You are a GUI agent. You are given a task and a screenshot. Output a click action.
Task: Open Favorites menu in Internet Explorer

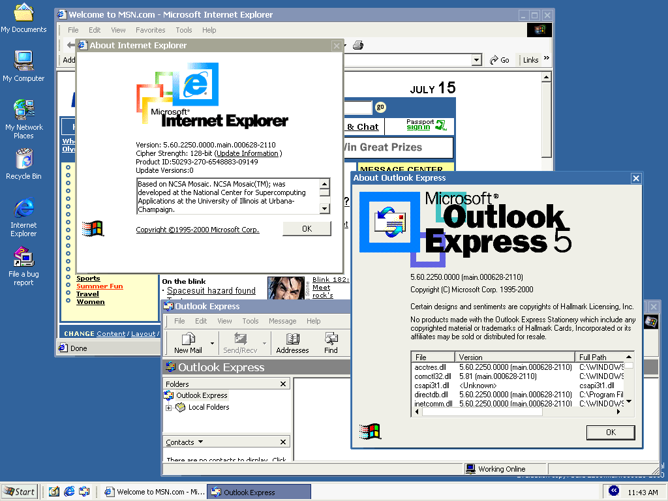[151, 30]
